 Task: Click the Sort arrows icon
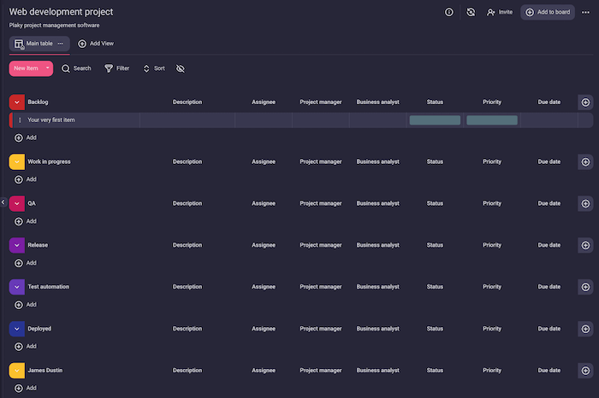146,68
